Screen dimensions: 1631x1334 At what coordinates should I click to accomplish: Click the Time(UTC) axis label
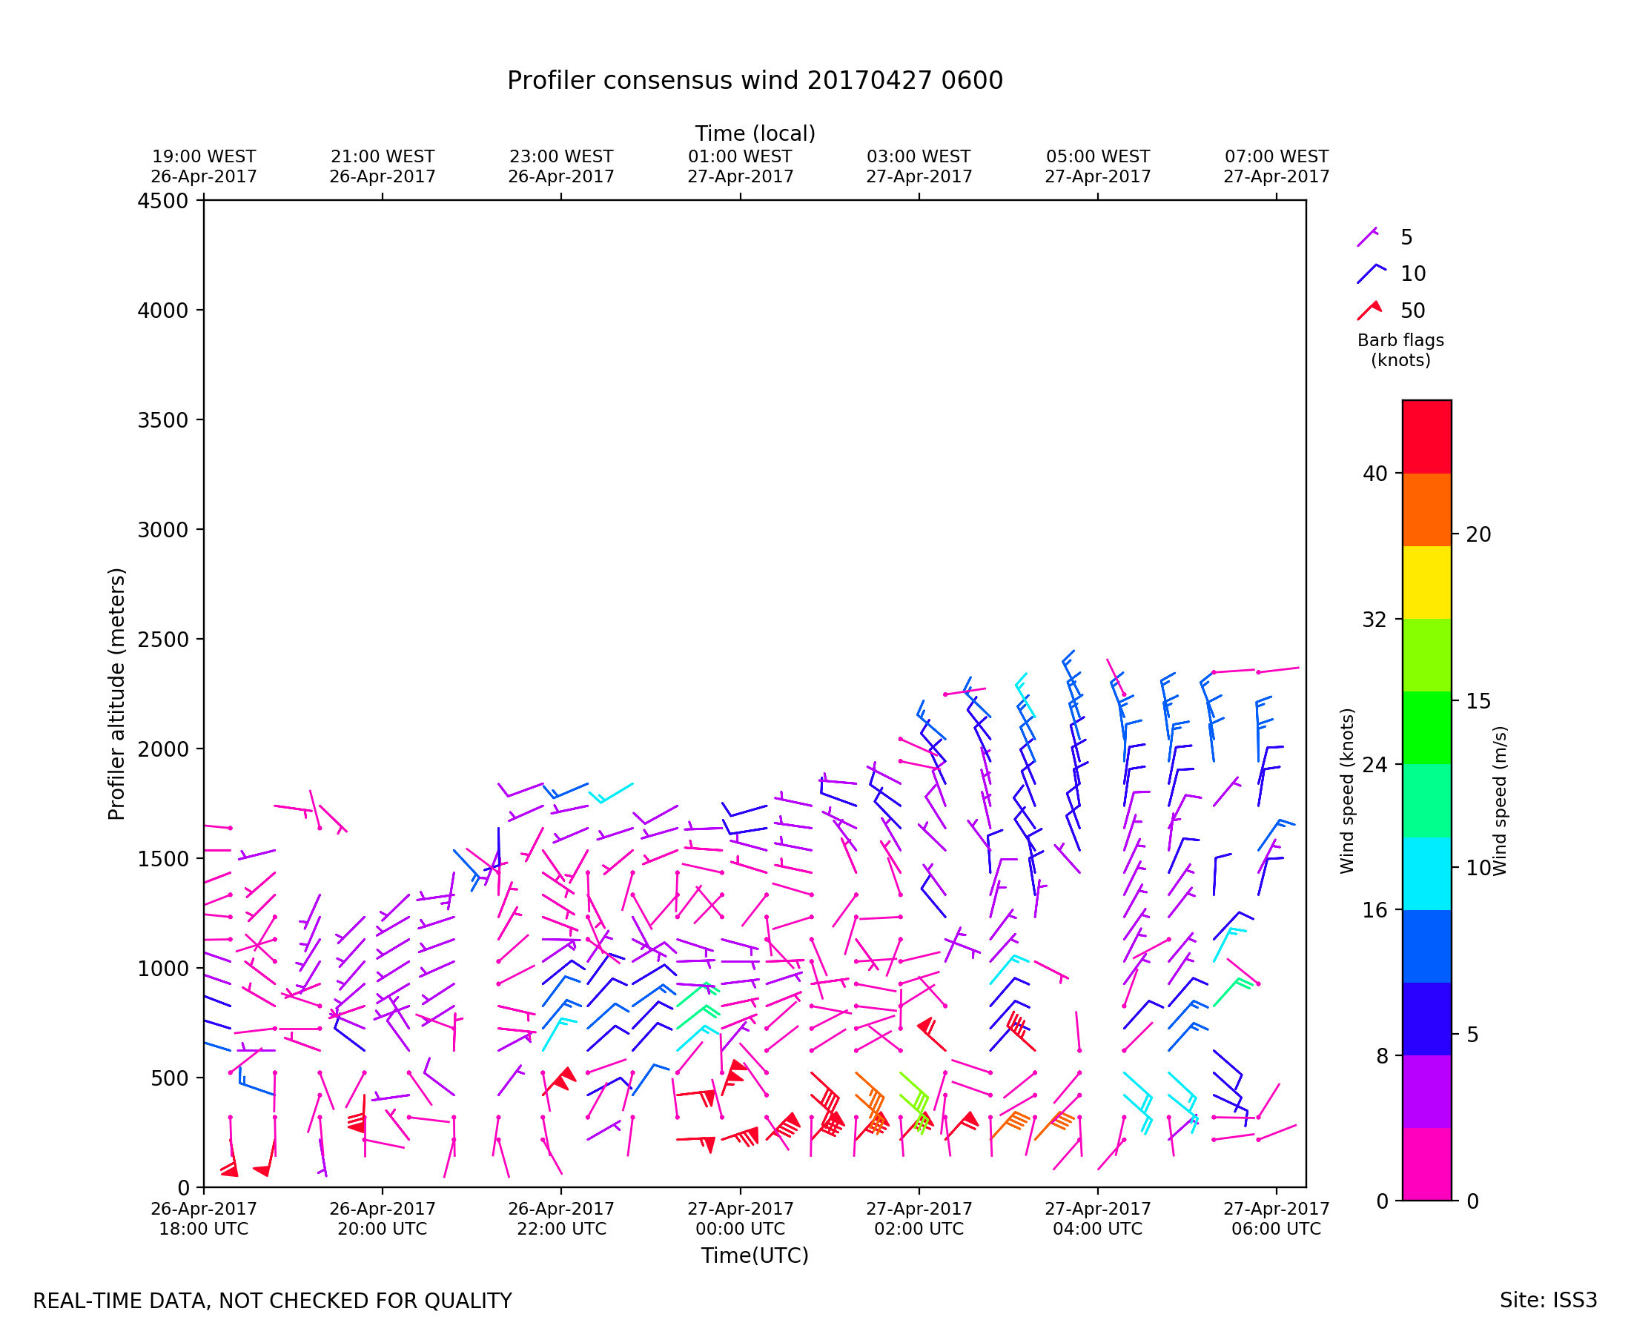[755, 1255]
